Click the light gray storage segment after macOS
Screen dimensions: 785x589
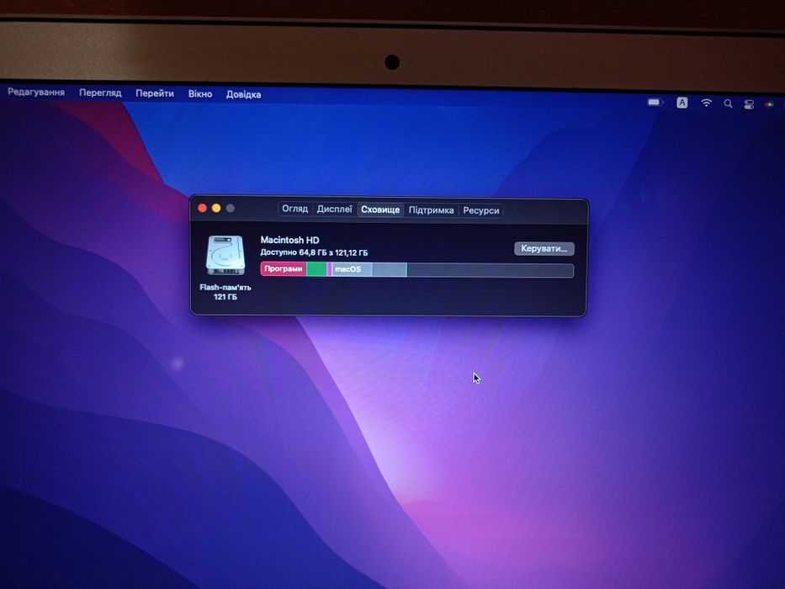click(389, 270)
